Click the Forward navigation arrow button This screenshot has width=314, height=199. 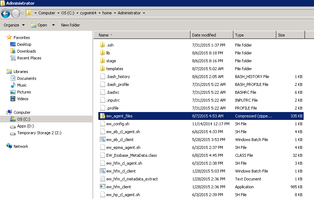click(15, 13)
